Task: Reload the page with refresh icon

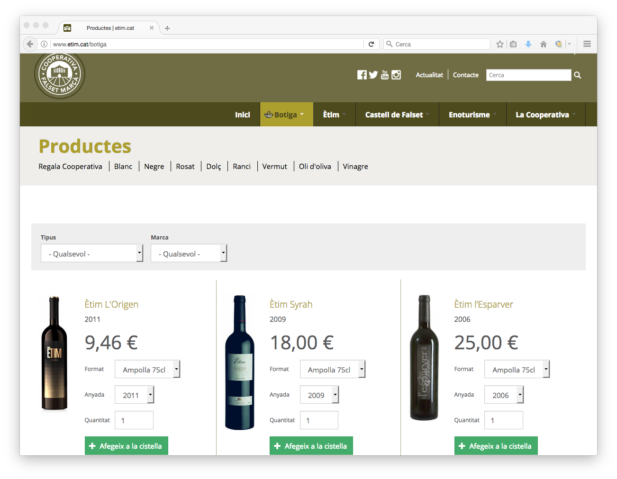Action: [371, 44]
